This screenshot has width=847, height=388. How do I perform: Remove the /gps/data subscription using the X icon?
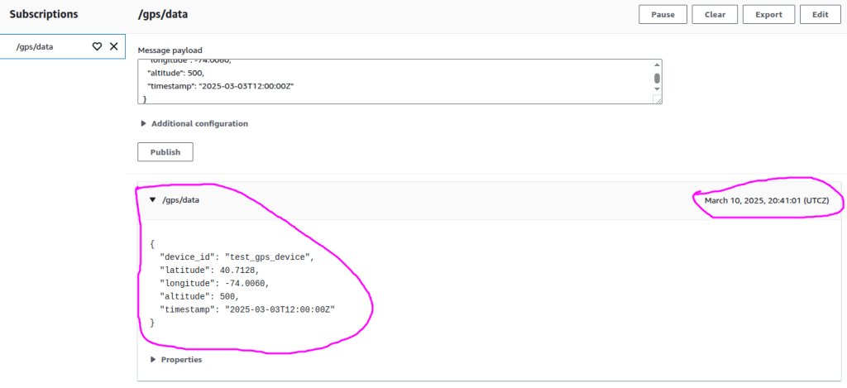[114, 47]
